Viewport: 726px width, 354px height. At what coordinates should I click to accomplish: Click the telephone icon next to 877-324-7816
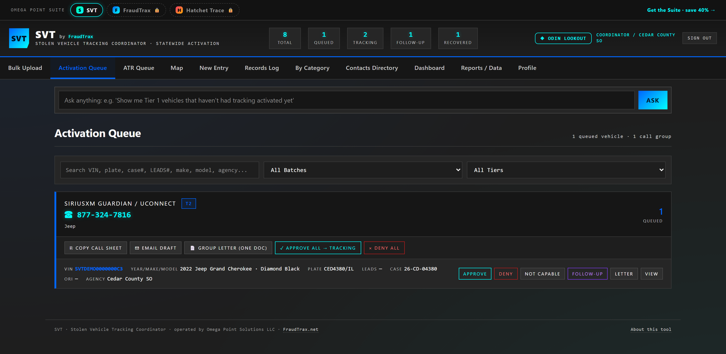pyautogui.click(x=69, y=215)
